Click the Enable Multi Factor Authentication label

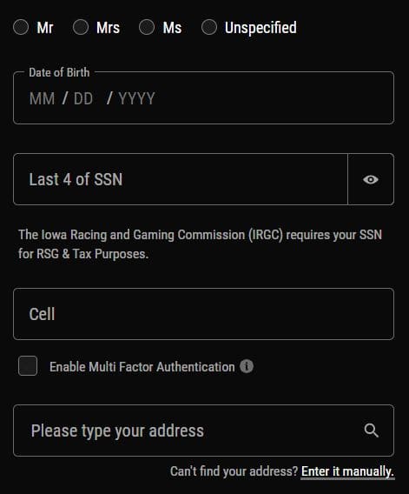[x=142, y=367]
